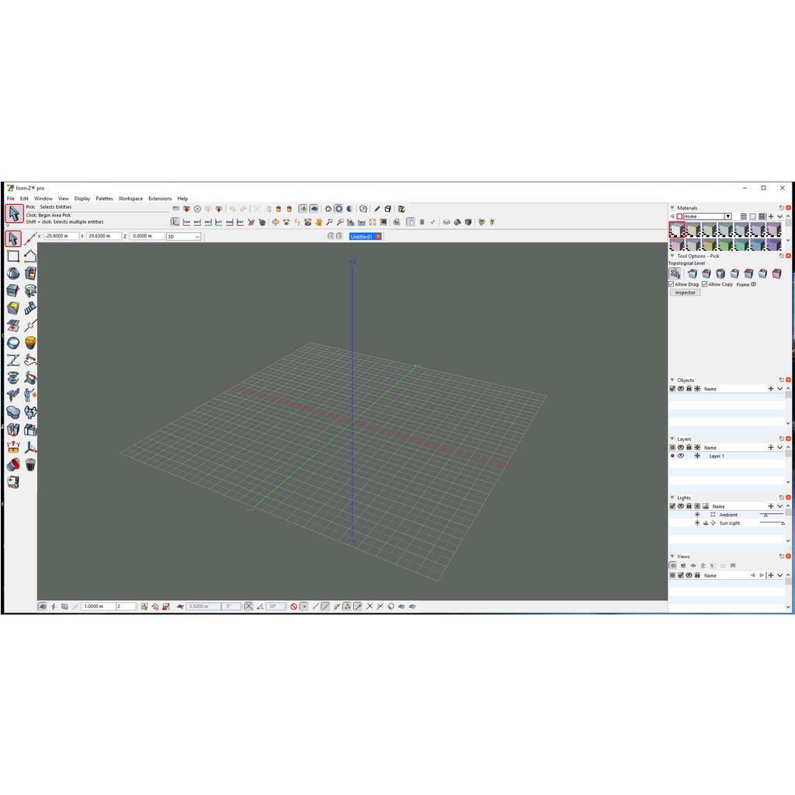Image resolution: width=795 pixels, height=795 pixels.
Task: Open the Palettes menu
Action: click(104, 199)
